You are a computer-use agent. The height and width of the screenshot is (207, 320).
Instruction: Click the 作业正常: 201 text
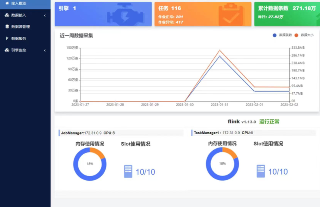coord(171,17)
